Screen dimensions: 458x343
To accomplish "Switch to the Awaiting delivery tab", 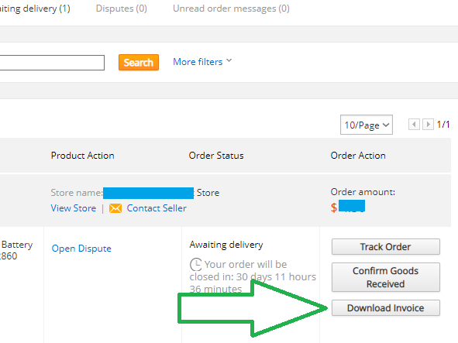I will tap(35, 9).
